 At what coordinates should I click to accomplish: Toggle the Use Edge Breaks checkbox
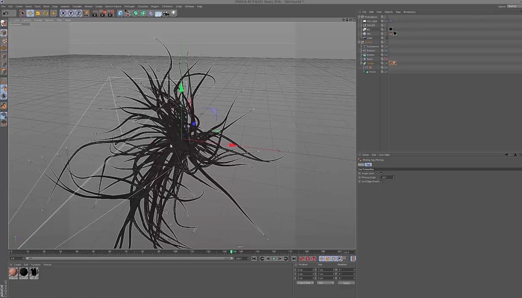(381, 181)
